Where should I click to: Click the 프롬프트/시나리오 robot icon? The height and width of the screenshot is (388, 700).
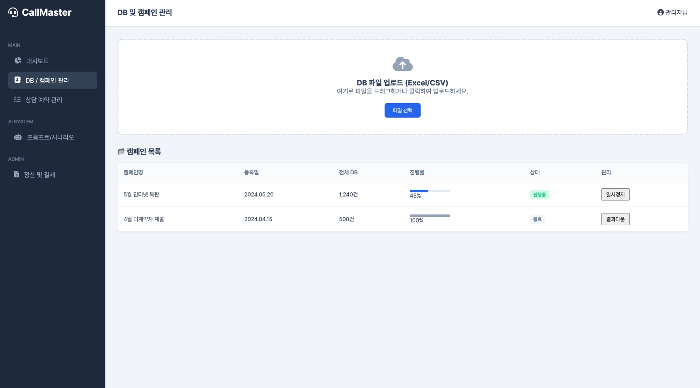[18, 137]
